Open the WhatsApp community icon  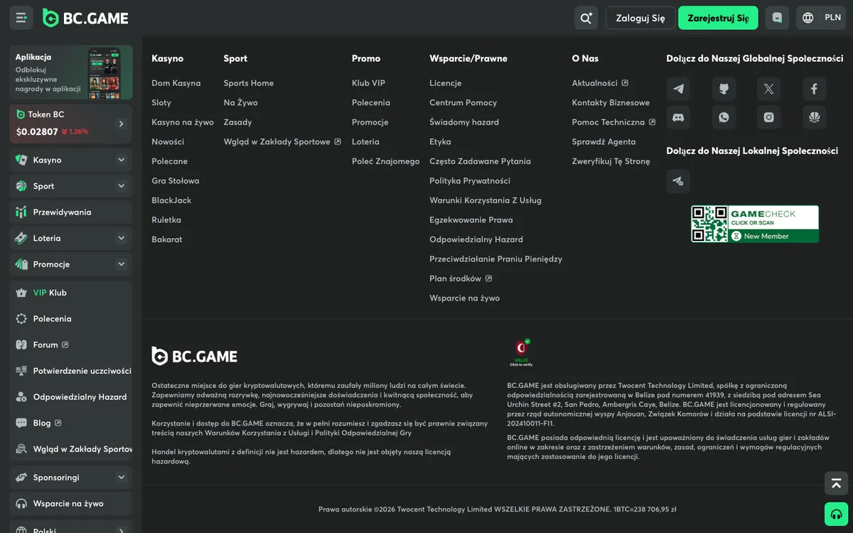coord(724,117)
